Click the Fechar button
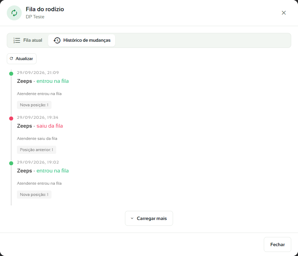This screenshot has height=256, width=298. tap(277, 244)
